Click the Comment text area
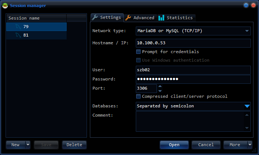 point(190,121)
